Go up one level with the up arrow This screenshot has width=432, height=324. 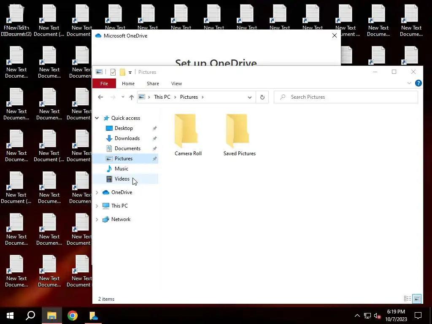coord(132,97)
